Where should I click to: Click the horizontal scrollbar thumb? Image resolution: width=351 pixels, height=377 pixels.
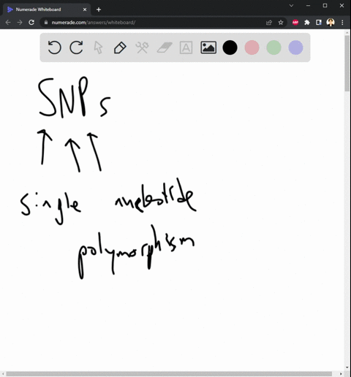(x=169, y=374)
